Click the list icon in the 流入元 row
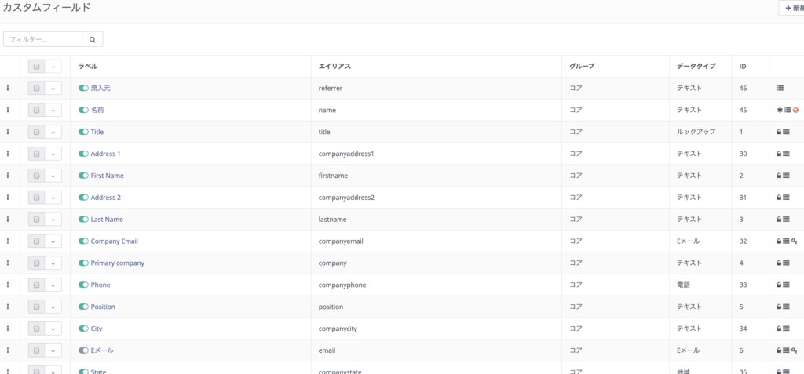Viewport: 804px width, 374px height. (x=780, y=89)
